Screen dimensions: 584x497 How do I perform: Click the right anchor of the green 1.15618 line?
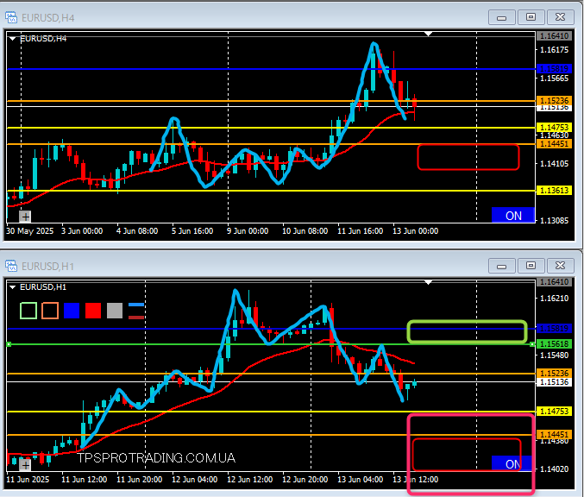[532, 344]
